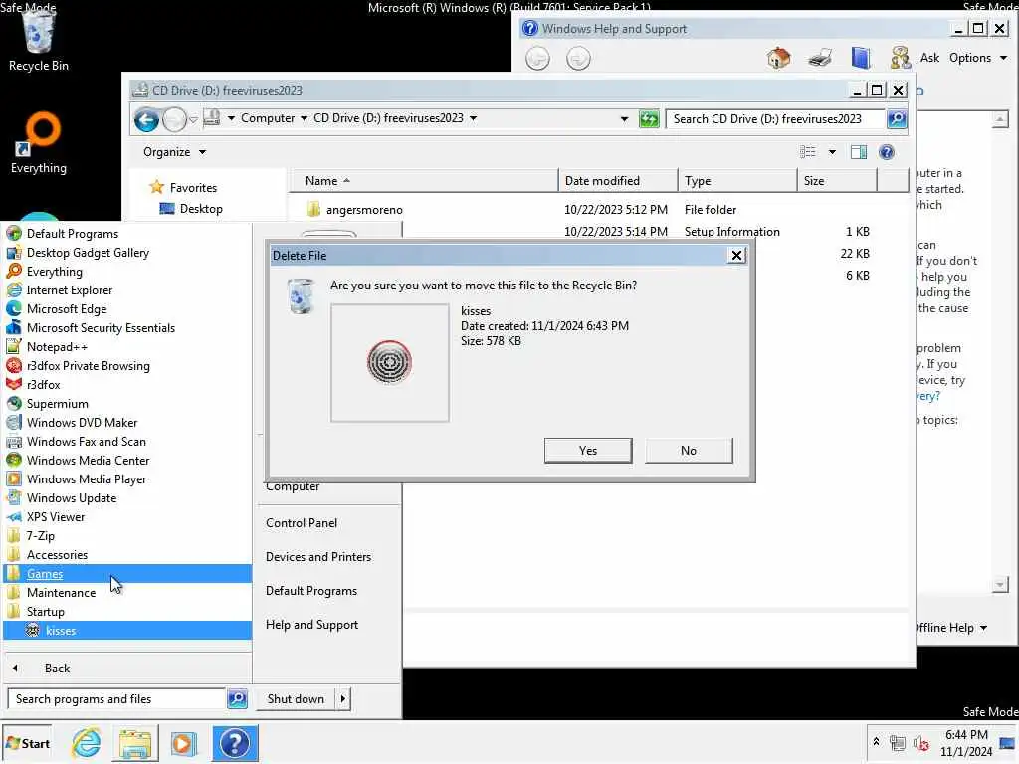Expand the Games folder
Screen dimensions: 1019x764
[x=127, y=574]
